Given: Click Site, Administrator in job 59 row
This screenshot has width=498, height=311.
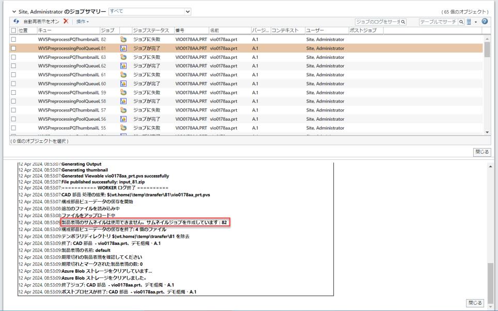Looking at the screenshot, I should [x=325, y=92].
